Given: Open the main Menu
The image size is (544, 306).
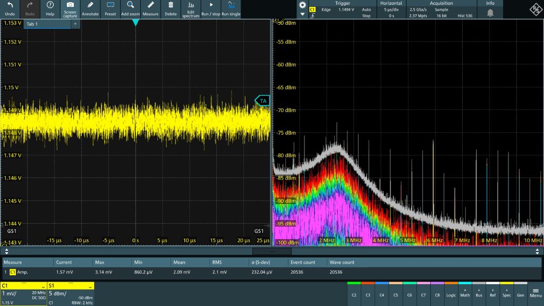Looking at the screenshot, I should [535, 293].
